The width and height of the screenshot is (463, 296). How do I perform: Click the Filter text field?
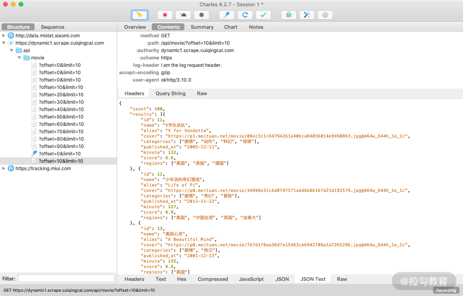(x=66, y=279)
